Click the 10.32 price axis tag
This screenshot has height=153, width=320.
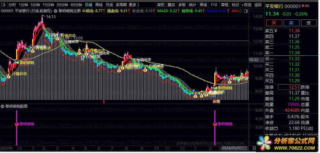click(x=254, y=60)
